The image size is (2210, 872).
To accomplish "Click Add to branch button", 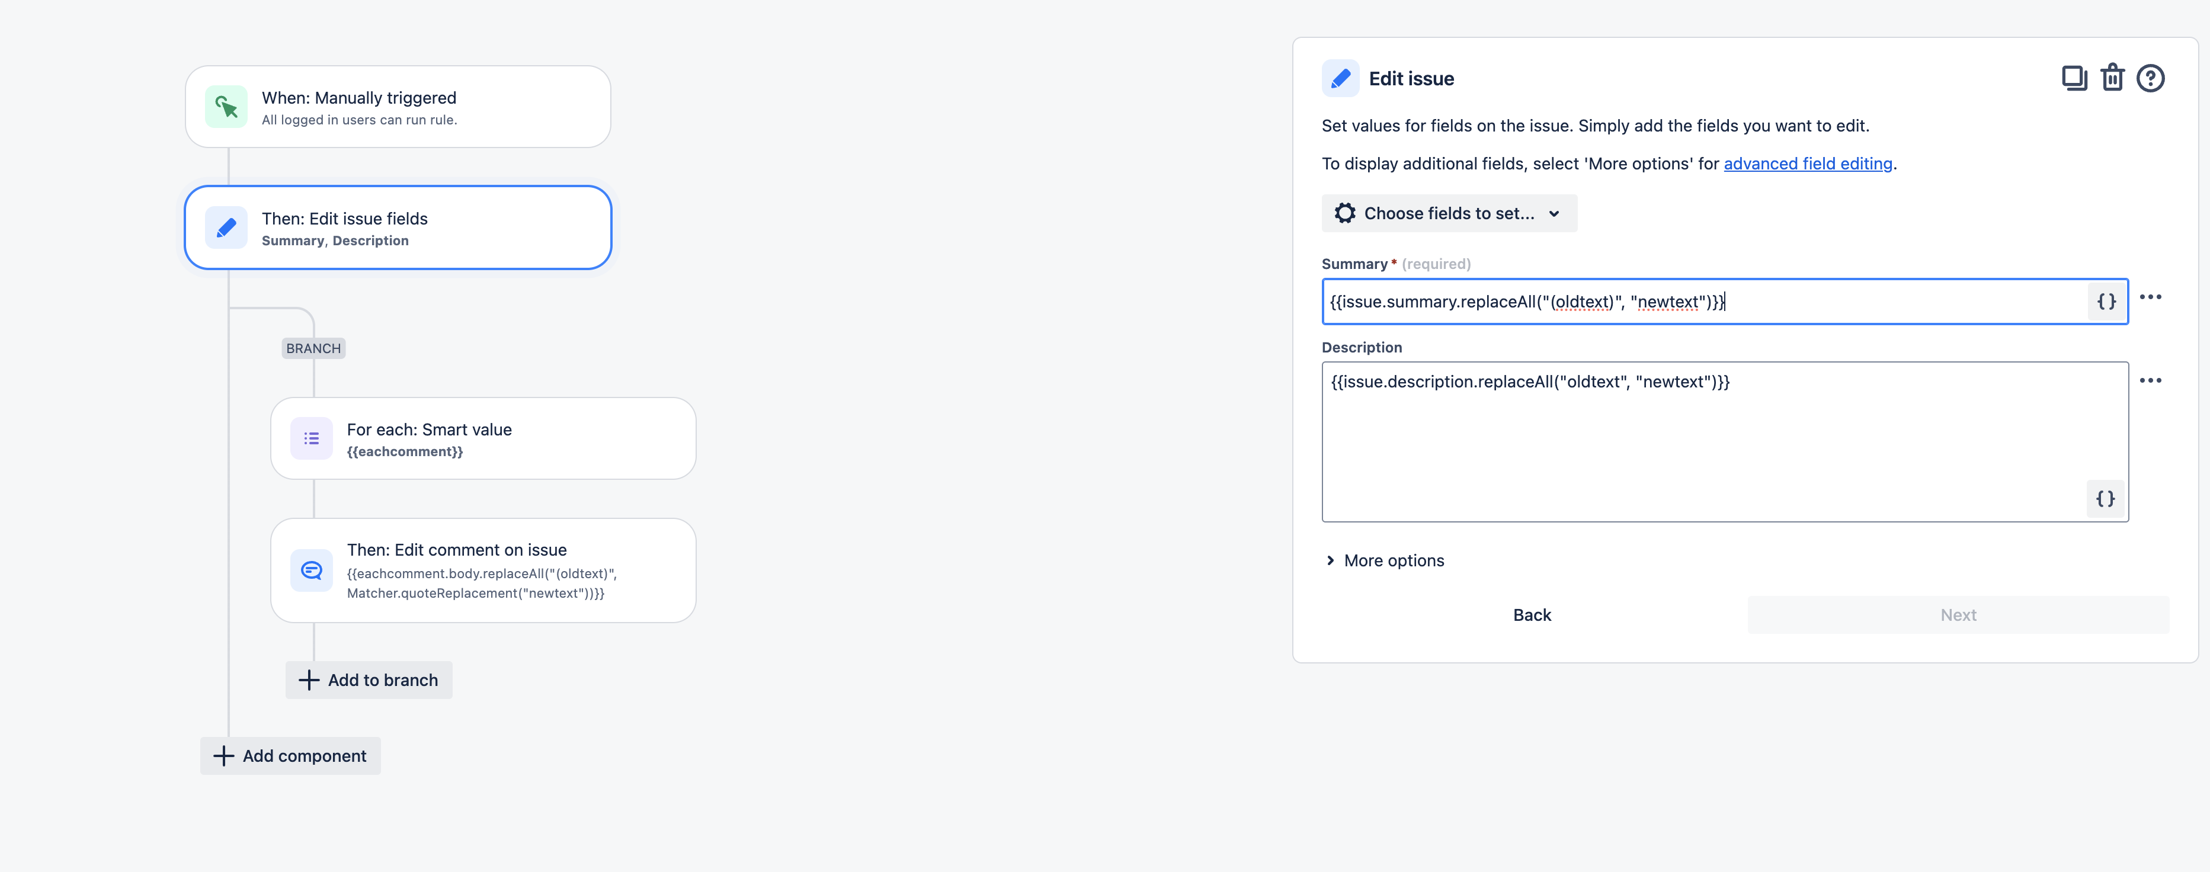I will tap(369, 680).
